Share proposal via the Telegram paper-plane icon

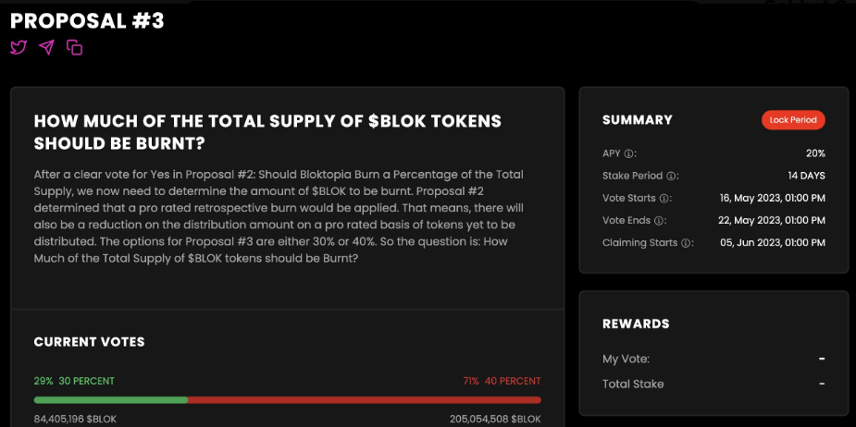[46, 47]
